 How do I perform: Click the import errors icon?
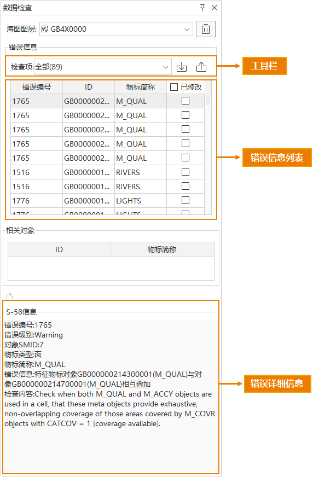coord(182,67)
